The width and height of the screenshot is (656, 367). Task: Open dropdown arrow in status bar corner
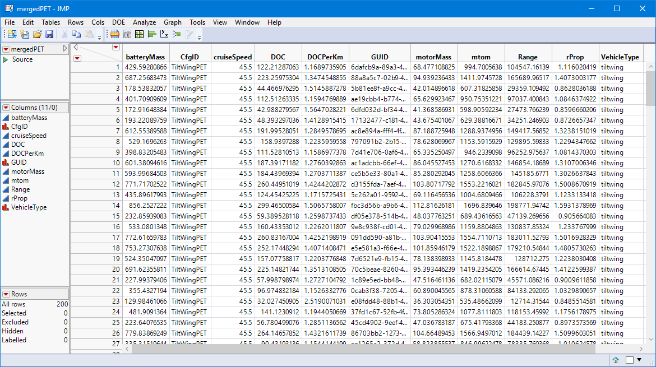tap(639, 360)
